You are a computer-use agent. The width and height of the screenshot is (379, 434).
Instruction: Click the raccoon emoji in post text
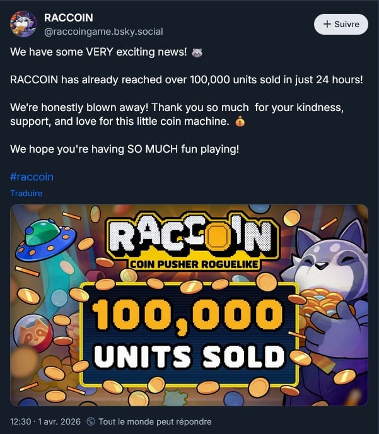(197, 52)
